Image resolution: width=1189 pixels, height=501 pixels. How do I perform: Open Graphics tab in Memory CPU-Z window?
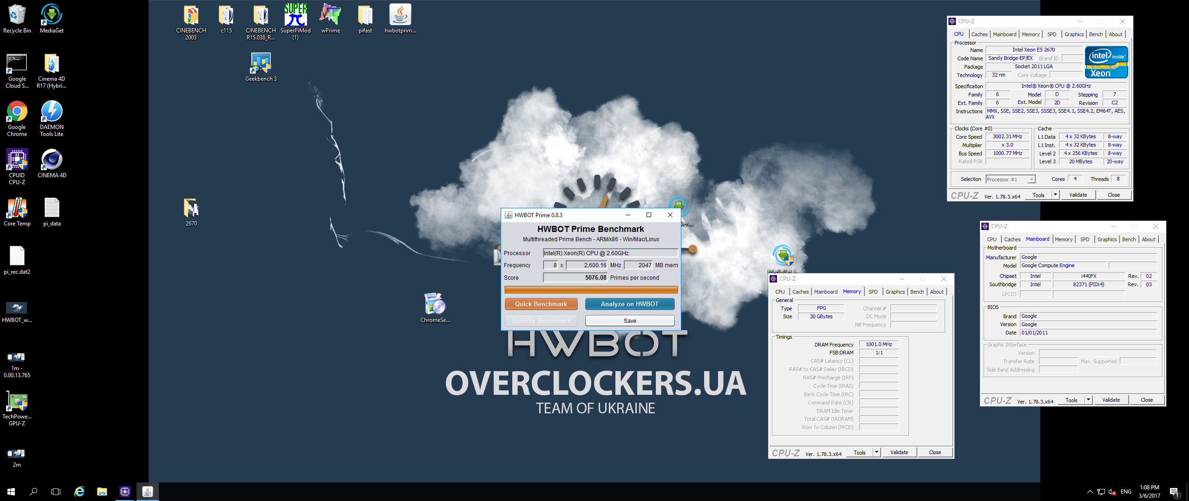tap(895, 292)
